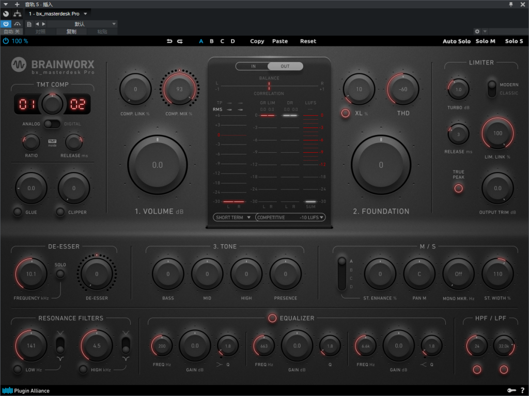This screenshot has height=396, width=529.
Task: Click the automation curve icon
Action: pyautogui.click(x=17, y=24)
